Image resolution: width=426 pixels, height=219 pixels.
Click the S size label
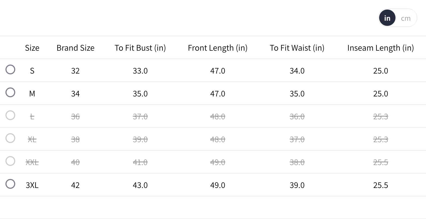(x=32, y=71)
